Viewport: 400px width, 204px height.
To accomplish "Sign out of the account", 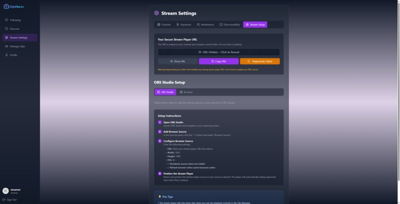I will (x=10, y=200).
